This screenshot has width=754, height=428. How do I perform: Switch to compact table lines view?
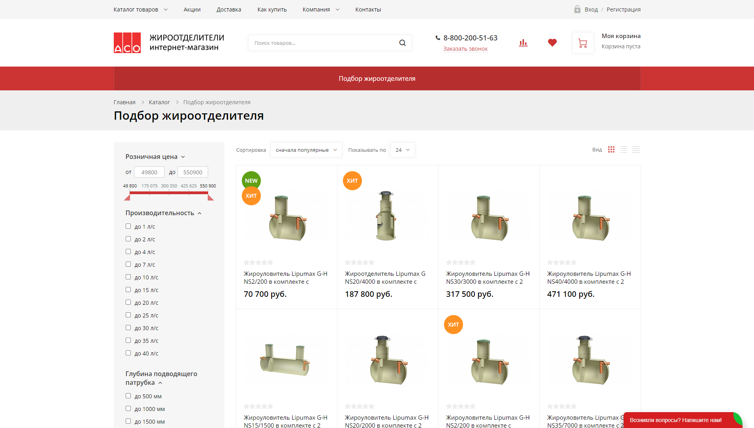click(636, 149)
